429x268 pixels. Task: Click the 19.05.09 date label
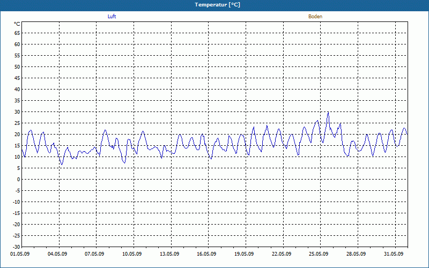click(244, 254)
